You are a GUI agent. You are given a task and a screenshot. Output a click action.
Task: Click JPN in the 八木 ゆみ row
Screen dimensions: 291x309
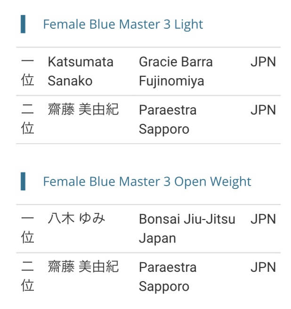click(x=263, y=219)
